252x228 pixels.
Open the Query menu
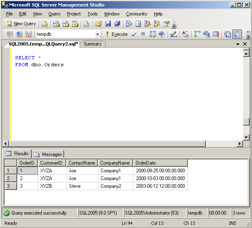point(54,14)
